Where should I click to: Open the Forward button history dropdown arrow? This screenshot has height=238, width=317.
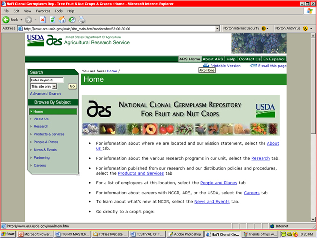35,20
